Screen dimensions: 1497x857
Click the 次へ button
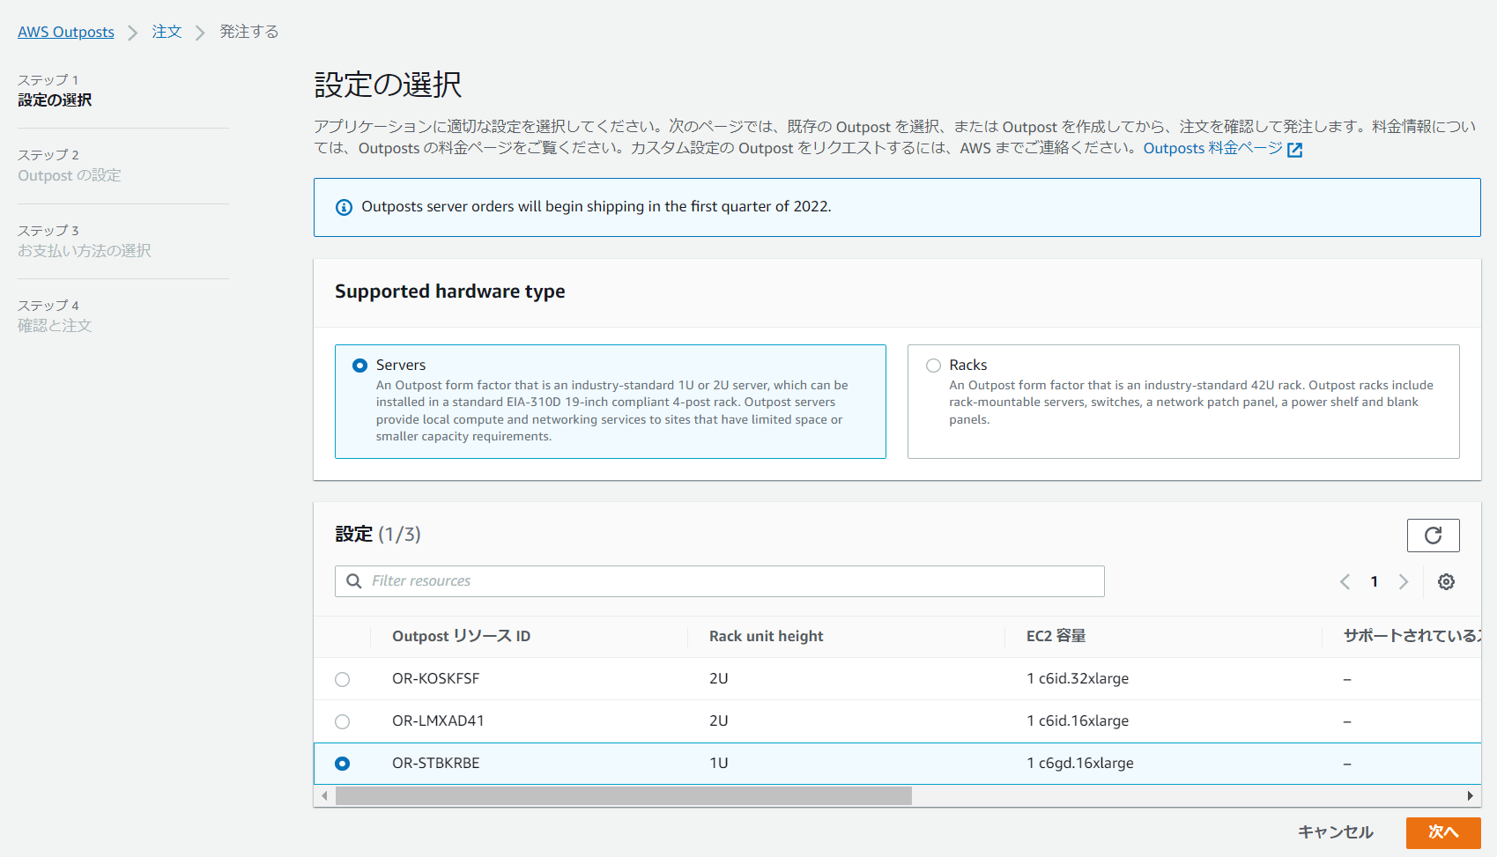(x=1443, y=831)
